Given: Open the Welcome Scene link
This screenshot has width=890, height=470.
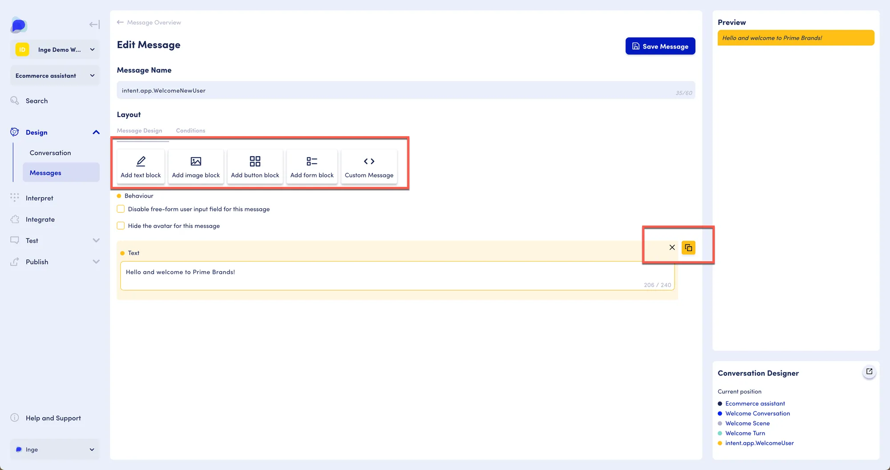Looking at the screenshot, I should coord(748,423).
